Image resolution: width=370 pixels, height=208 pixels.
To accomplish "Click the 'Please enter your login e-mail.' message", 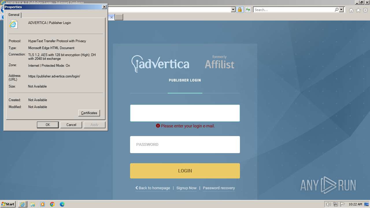I will [188, 126].
